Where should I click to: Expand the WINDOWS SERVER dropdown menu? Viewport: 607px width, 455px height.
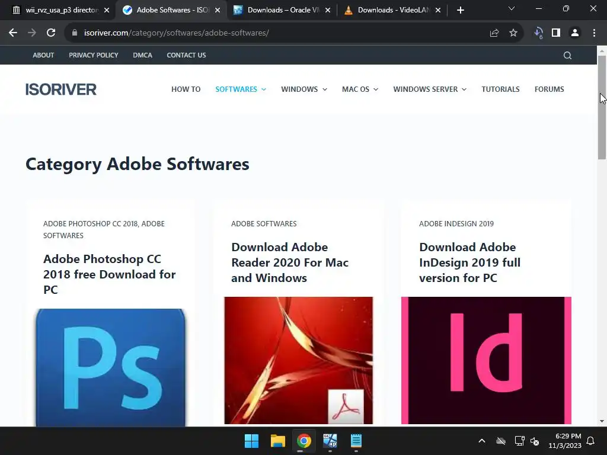[x=430, y=89]
